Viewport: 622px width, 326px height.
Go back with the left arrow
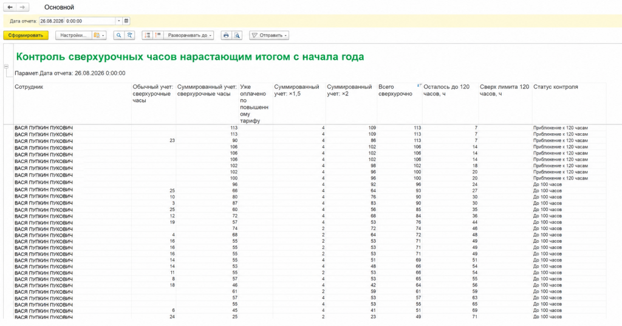[x=10, y=7]
